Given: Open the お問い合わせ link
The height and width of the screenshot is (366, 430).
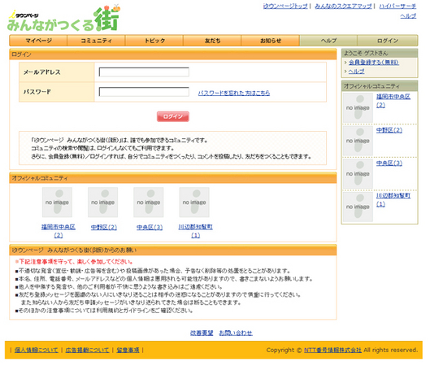Looking at the screenshot, I should pos(236,333).
